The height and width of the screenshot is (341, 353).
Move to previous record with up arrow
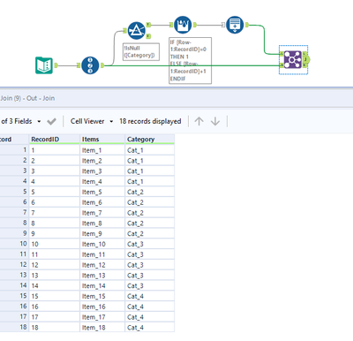tap(199, 121)
